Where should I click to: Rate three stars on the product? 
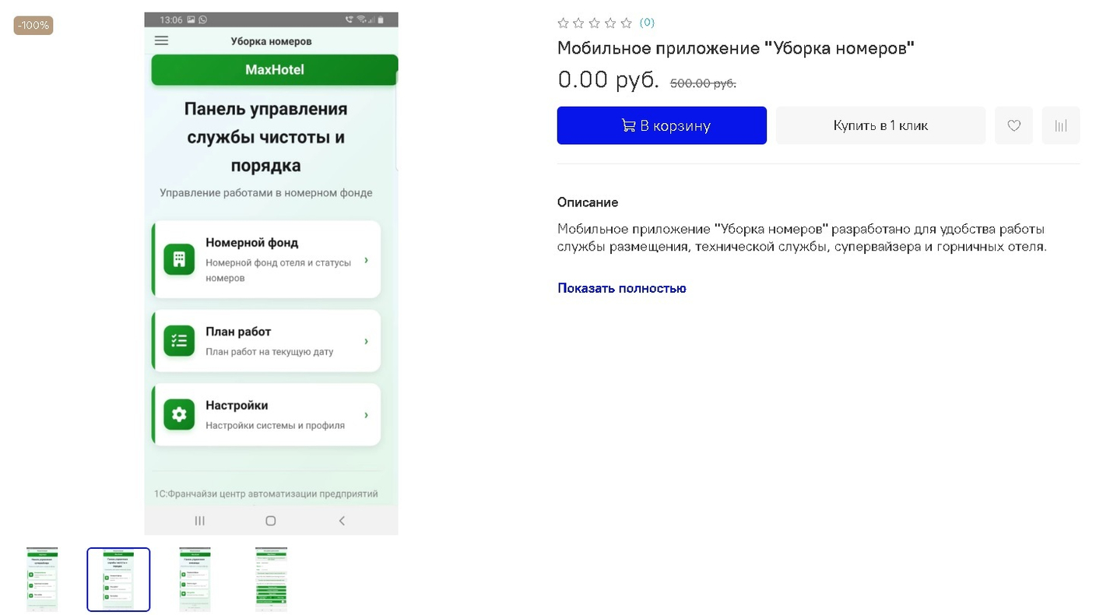(595, 23)
